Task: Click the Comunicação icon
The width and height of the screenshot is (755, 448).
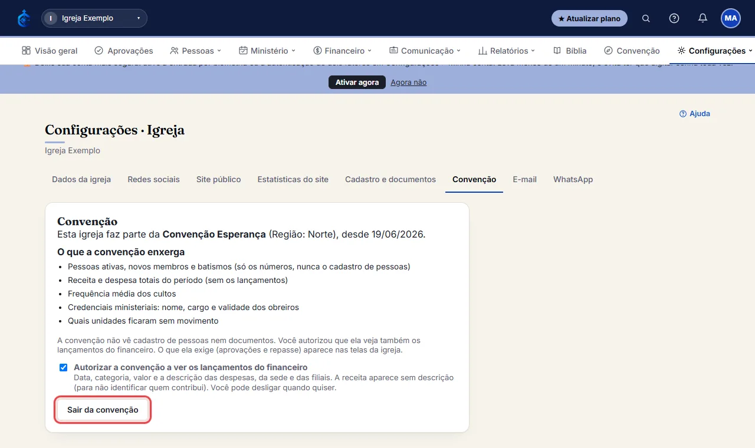Action: 393,51
